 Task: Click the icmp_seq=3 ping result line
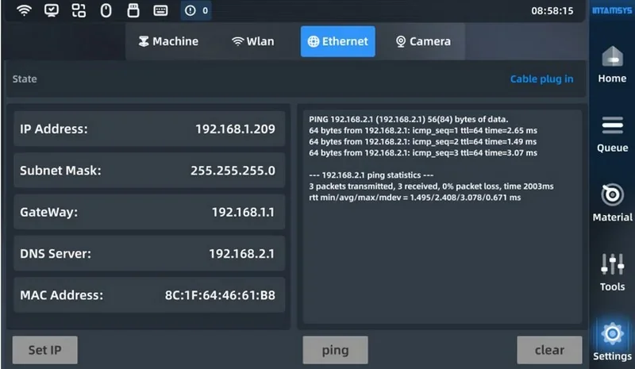(x=423, y=152)
